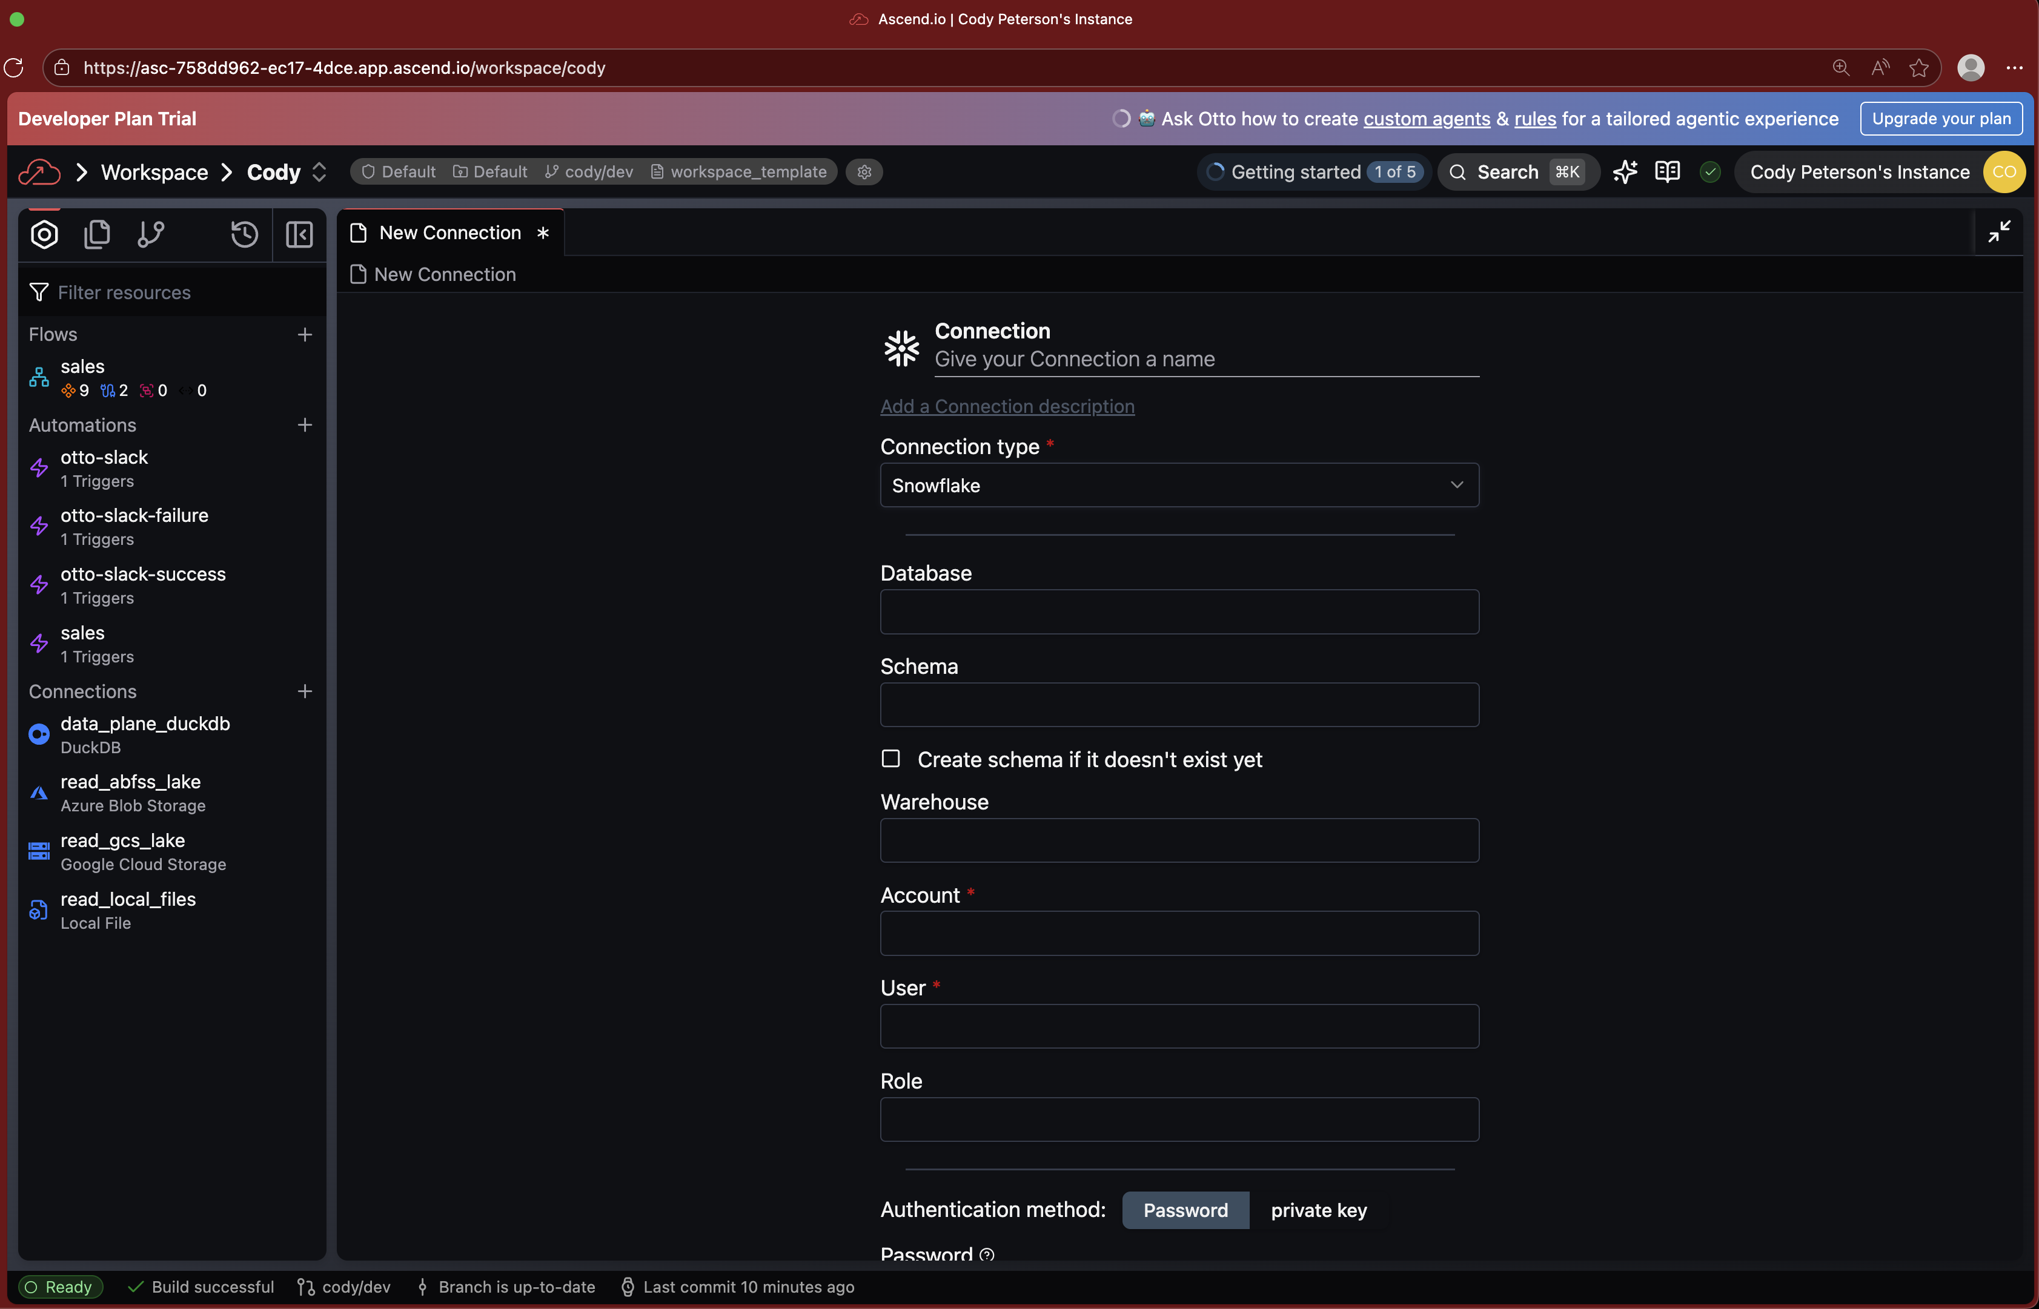Click Add a Connection description link
The width and height of the screenshot is (2039, 1309).
[x=1007, y=406]
